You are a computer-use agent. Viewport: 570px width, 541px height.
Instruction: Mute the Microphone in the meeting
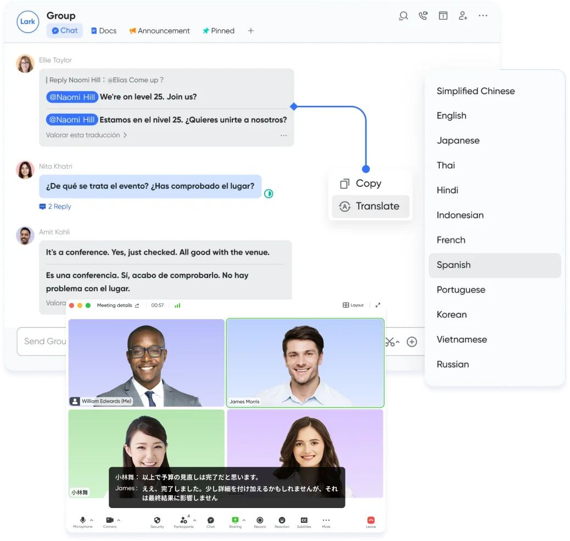(x=82, y=520)
